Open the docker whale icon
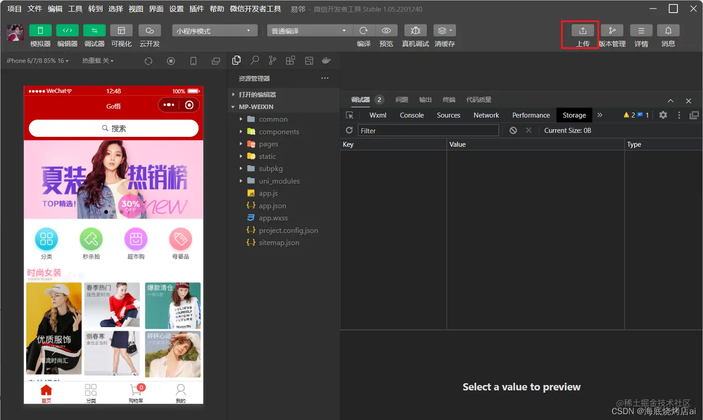The image size is (703, 420). point(326,60)
